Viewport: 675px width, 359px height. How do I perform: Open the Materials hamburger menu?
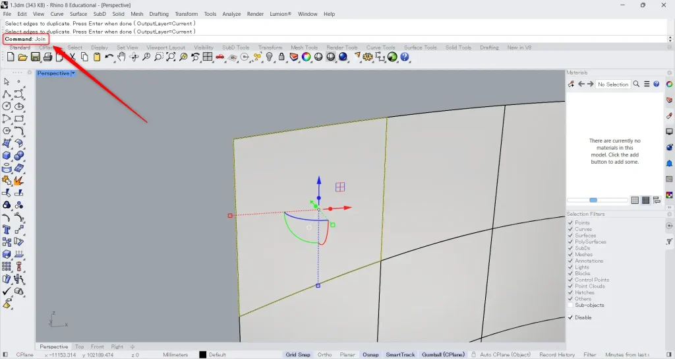pos(647,84)
